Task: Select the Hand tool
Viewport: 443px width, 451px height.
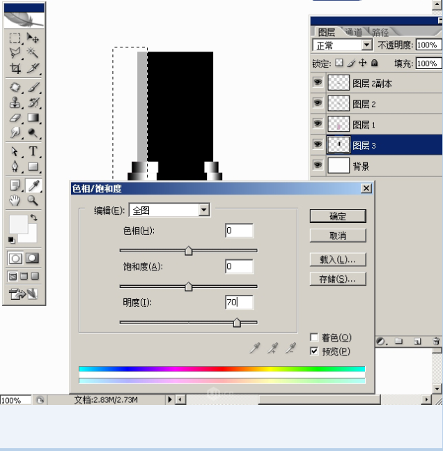Action: (x=15, y=201)
